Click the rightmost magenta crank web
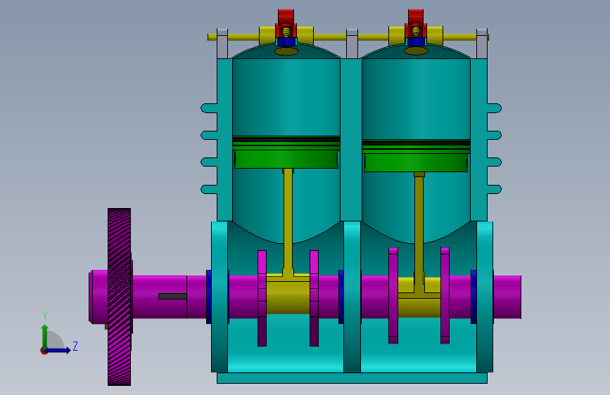 point(445,295)
